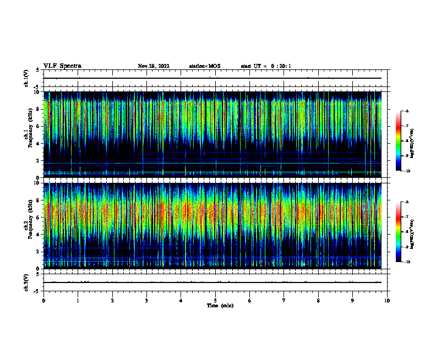Click the ch.1 spectrogram color bar

pyautogui.click(x=399, y=141)
